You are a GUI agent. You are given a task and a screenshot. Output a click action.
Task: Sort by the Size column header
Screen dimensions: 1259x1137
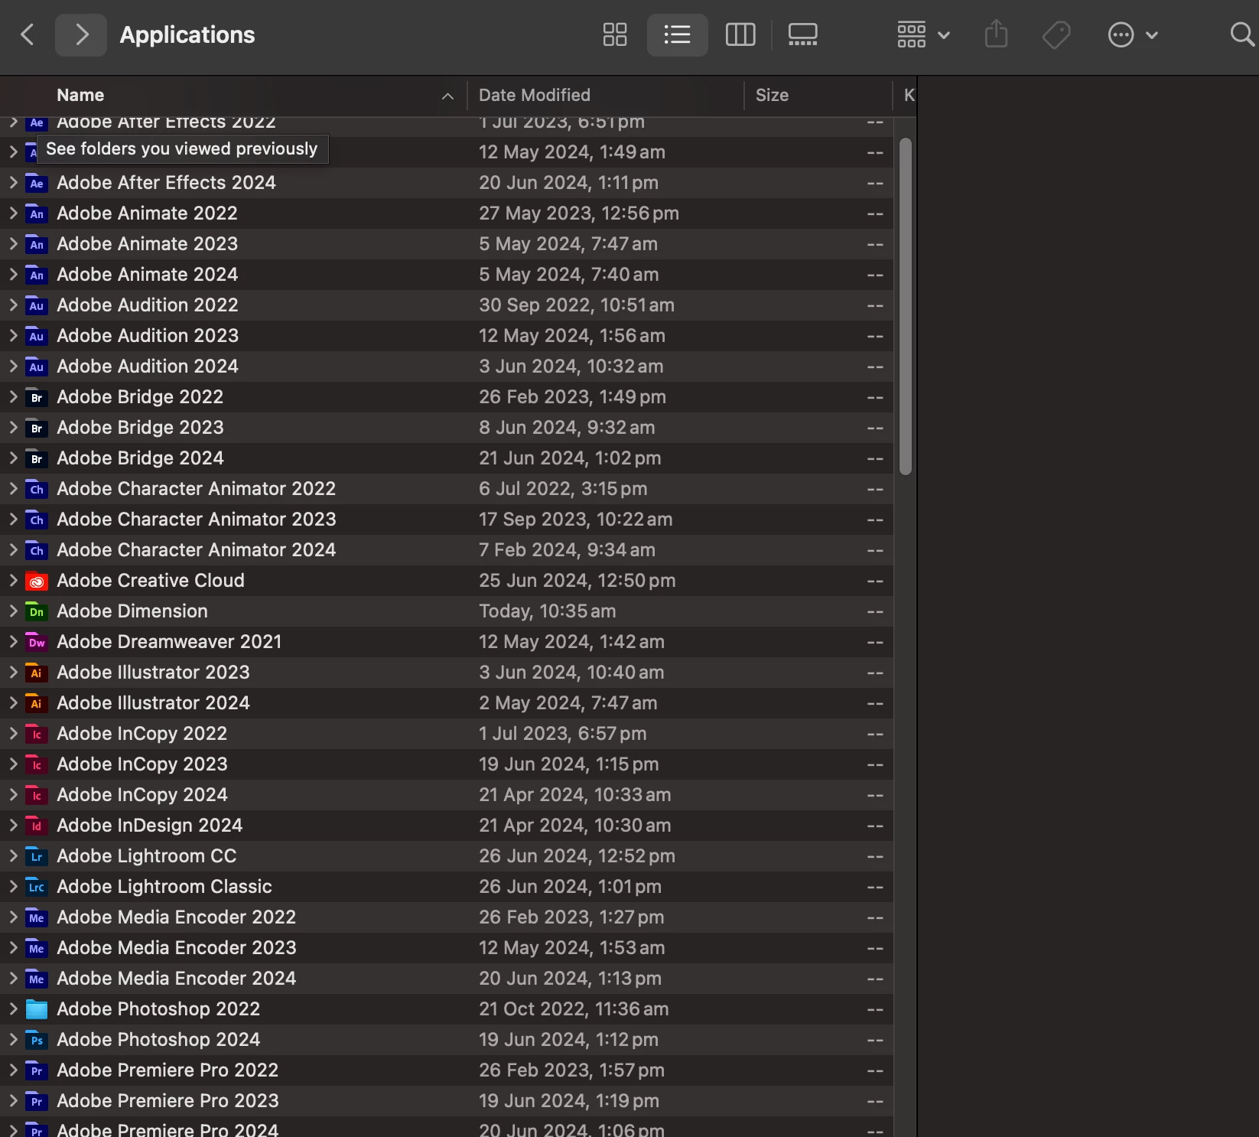(x=772, y=95)
